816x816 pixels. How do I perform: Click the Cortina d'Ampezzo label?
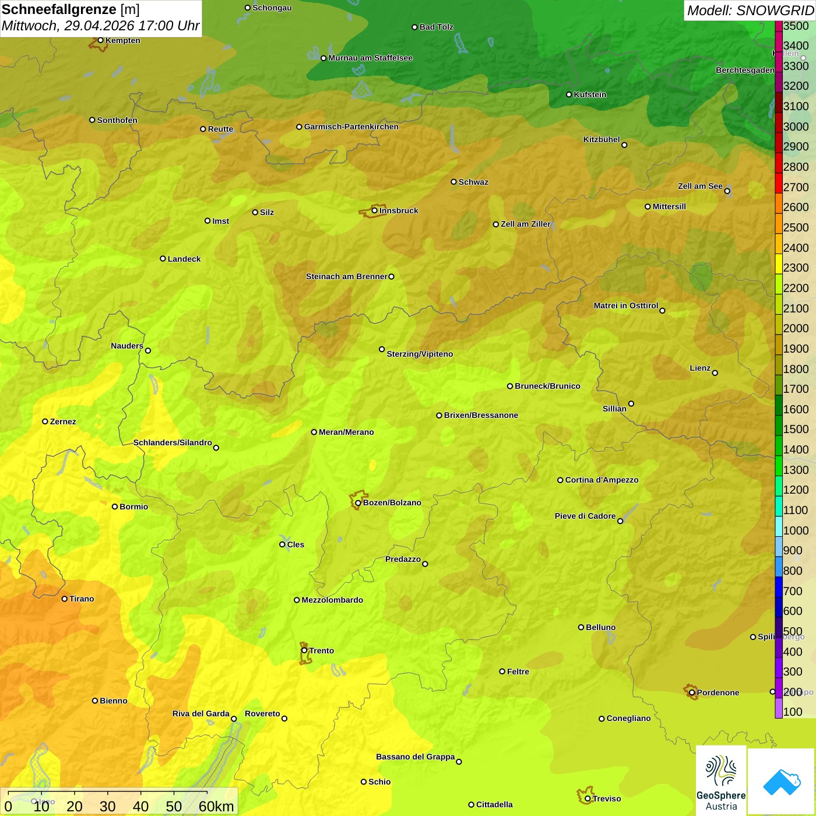602,480
